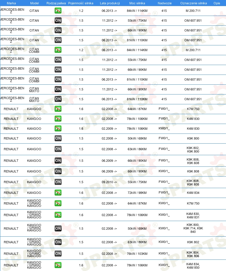This screenshot has width=226, height=271.
Task: Click petrol icon for Citan 1.2 84kW
Action: pos(58,11)
